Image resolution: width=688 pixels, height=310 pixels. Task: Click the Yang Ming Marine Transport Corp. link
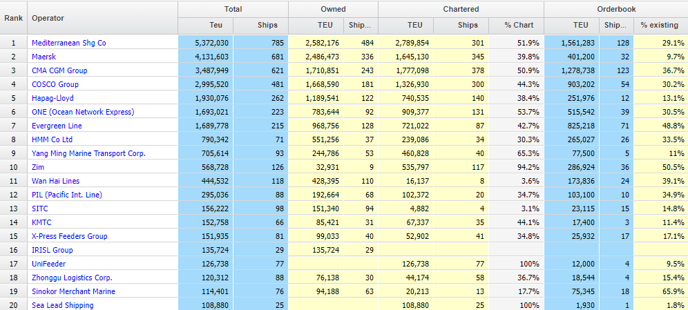pyautogui.click(x=88, y=153)
